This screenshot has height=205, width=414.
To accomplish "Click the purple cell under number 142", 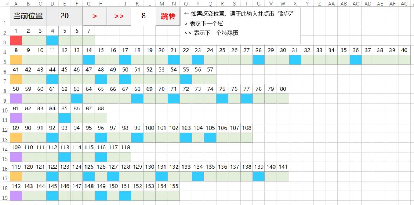I will (x=16, y=196).
